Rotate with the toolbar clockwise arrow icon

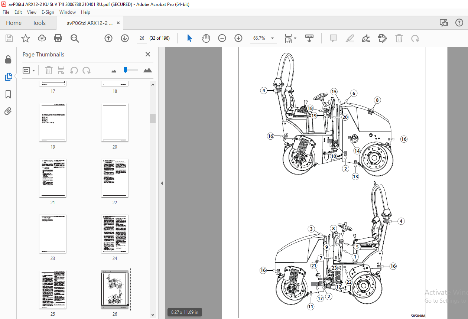(x=415, y=38)
